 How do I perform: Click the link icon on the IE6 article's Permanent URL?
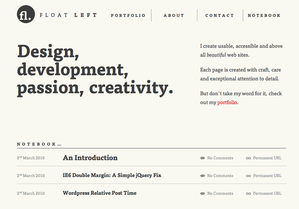[249, 175]
